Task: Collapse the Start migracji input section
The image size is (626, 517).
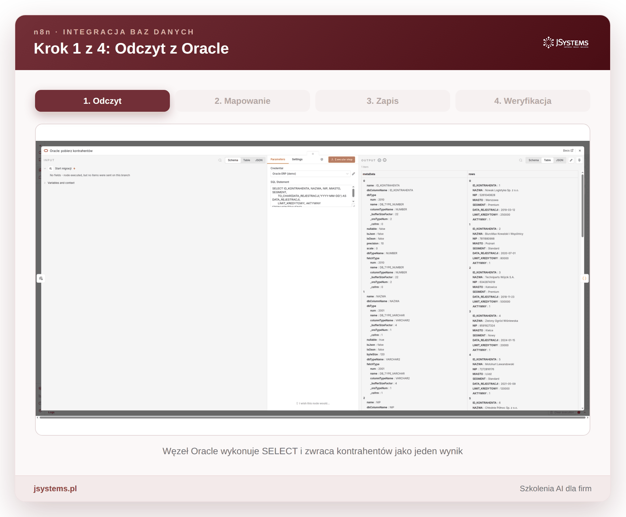Action: 45,169
